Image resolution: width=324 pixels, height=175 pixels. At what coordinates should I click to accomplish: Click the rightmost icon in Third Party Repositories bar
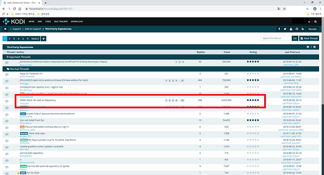314,47
